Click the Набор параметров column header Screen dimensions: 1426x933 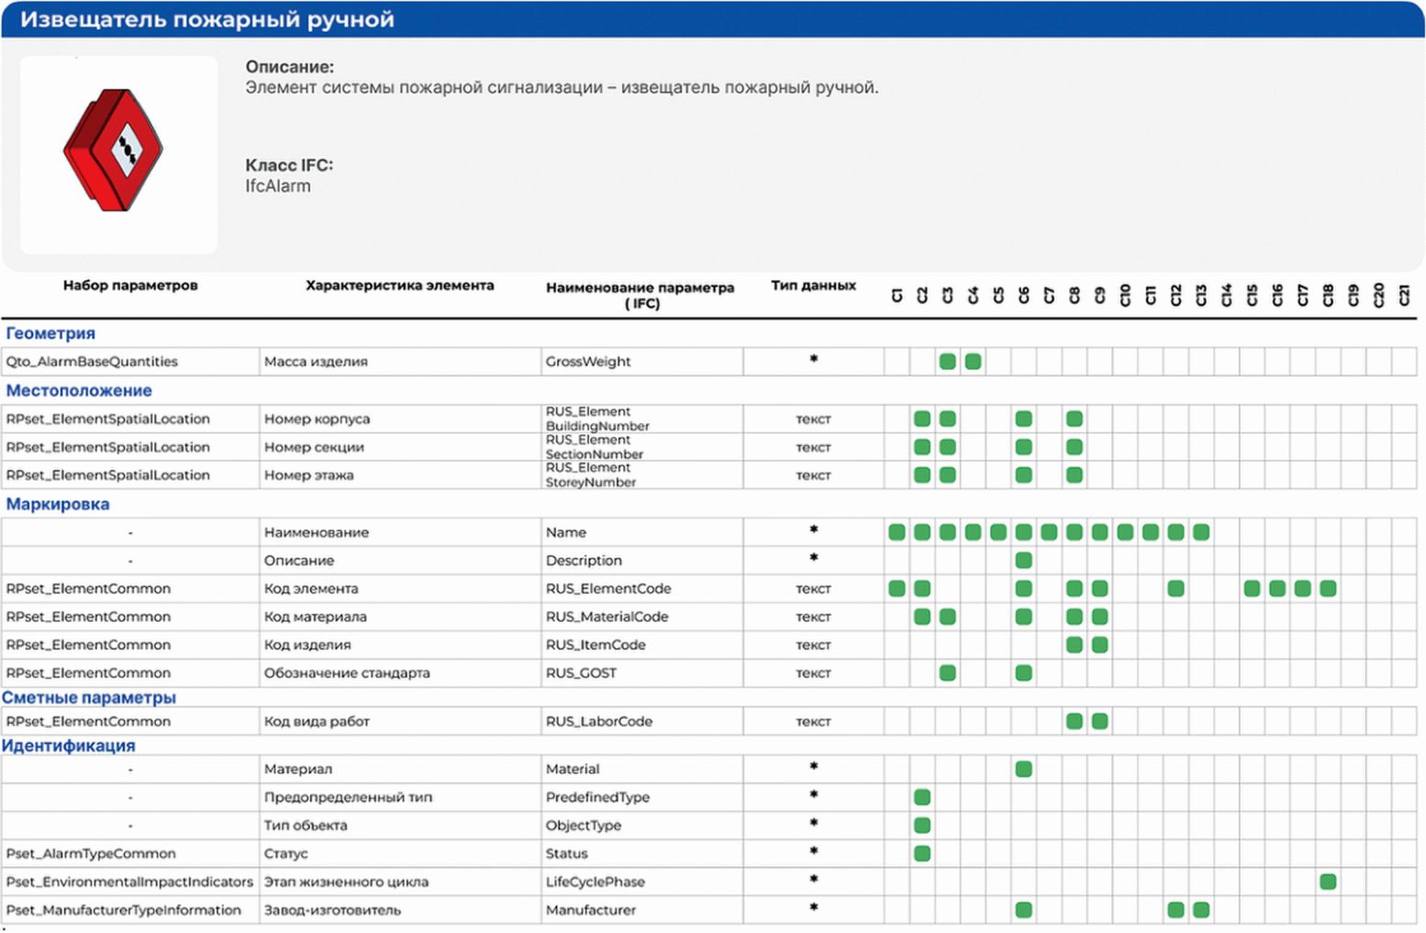tap(130, 285)
